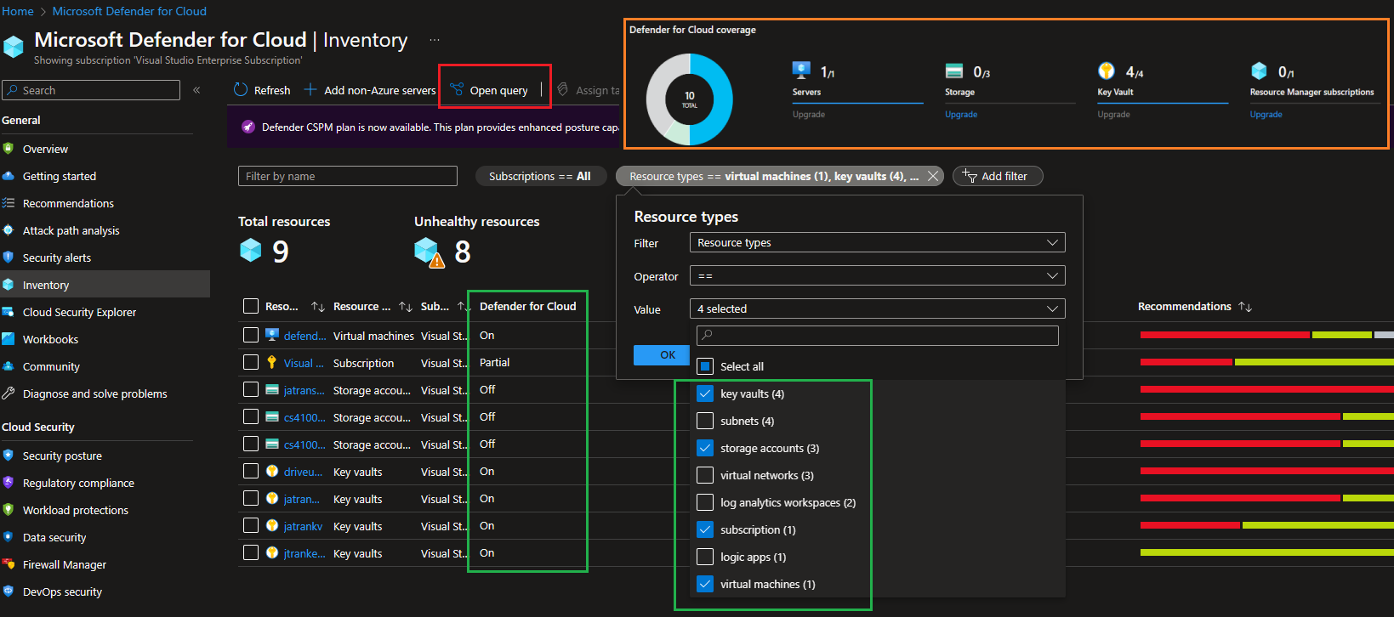The image size is (1394, 617).
Task: Click the Workbooks icon
Action: click(9, 339)
